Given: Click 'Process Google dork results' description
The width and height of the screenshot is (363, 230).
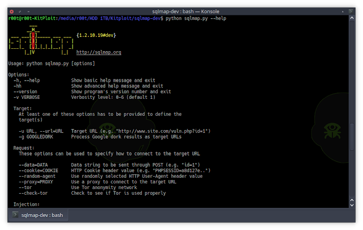Looking at the screenshot, I should pos(126,137).
